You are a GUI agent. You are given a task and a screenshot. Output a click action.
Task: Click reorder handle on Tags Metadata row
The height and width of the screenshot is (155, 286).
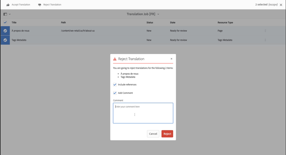pyautogui.click(x=265, y=40)
